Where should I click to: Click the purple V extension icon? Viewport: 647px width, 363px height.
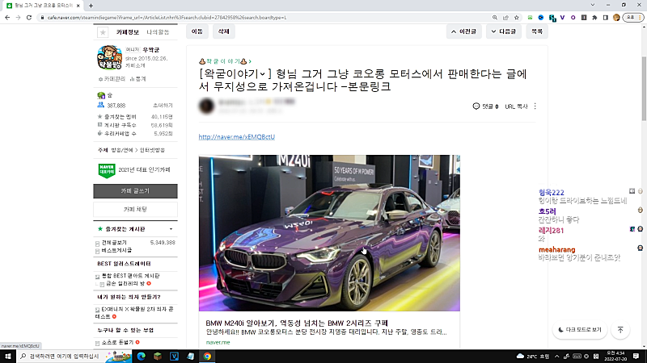click(x=562, y=18)
